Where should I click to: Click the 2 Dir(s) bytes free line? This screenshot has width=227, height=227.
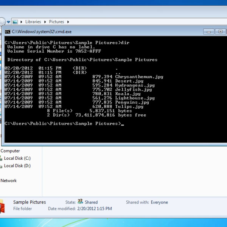[x=96, y=115]
